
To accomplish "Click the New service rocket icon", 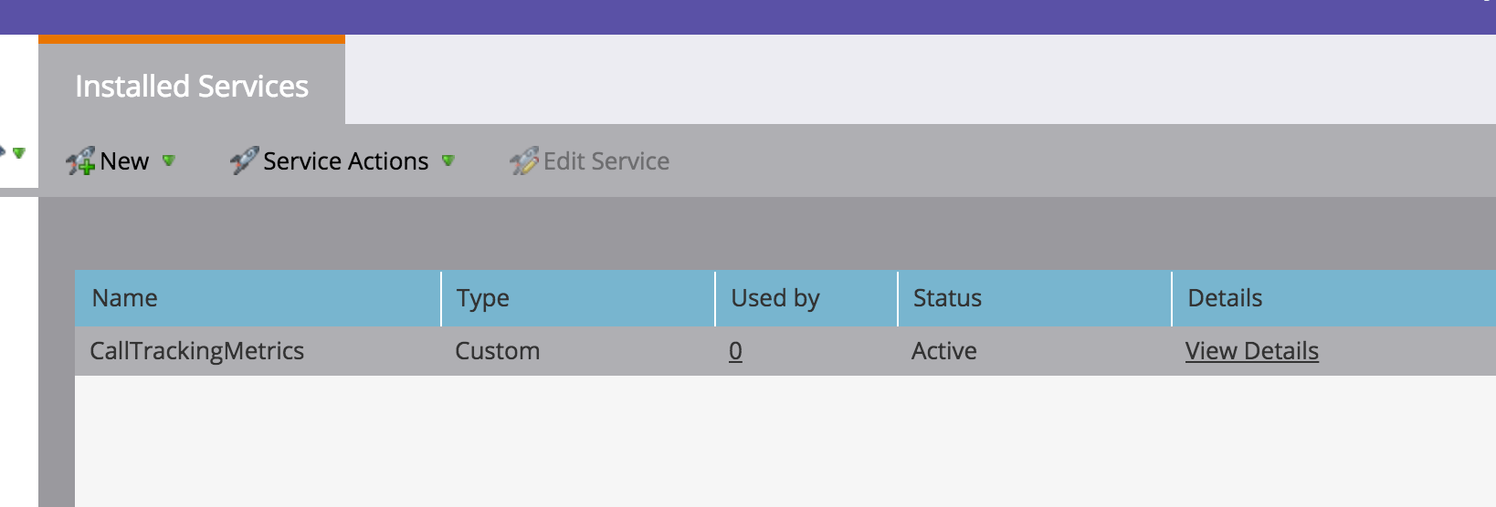I will coord(80,161).
